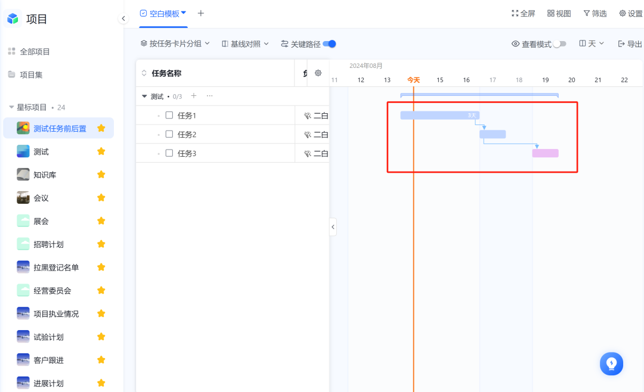This screenshot has height=392, width=644.
Task: Enable the 查看模式 switch
Action: [559, 44]
